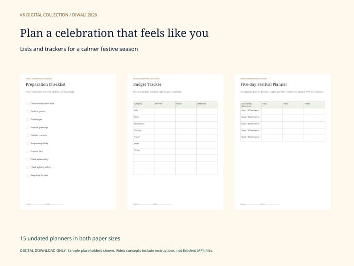354x266 pixels.
Task: Click the Festival Planner tagline about different traditions
Action: [282, 92]
